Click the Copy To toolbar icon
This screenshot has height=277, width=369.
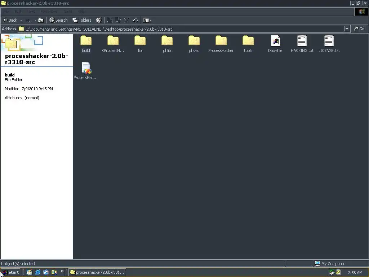(x=118, y=20)
